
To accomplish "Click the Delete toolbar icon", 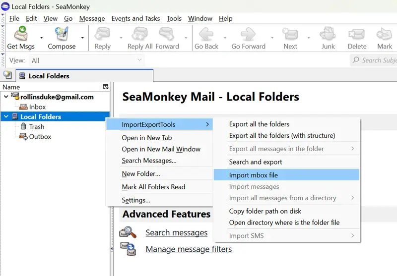I will (357, 35).
